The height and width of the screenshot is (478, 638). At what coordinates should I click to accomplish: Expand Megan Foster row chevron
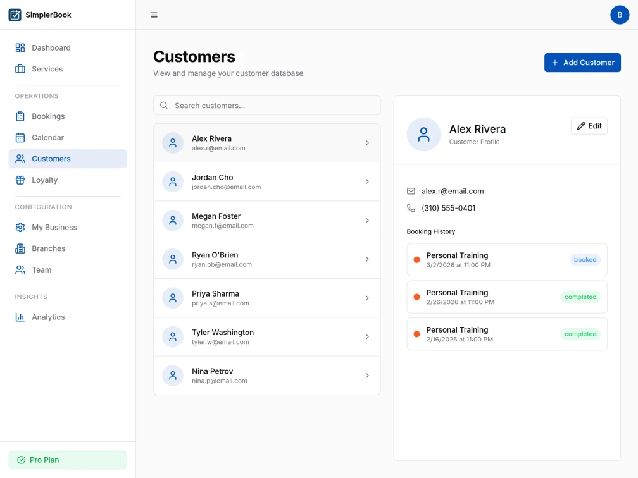[x=367, y=220]
